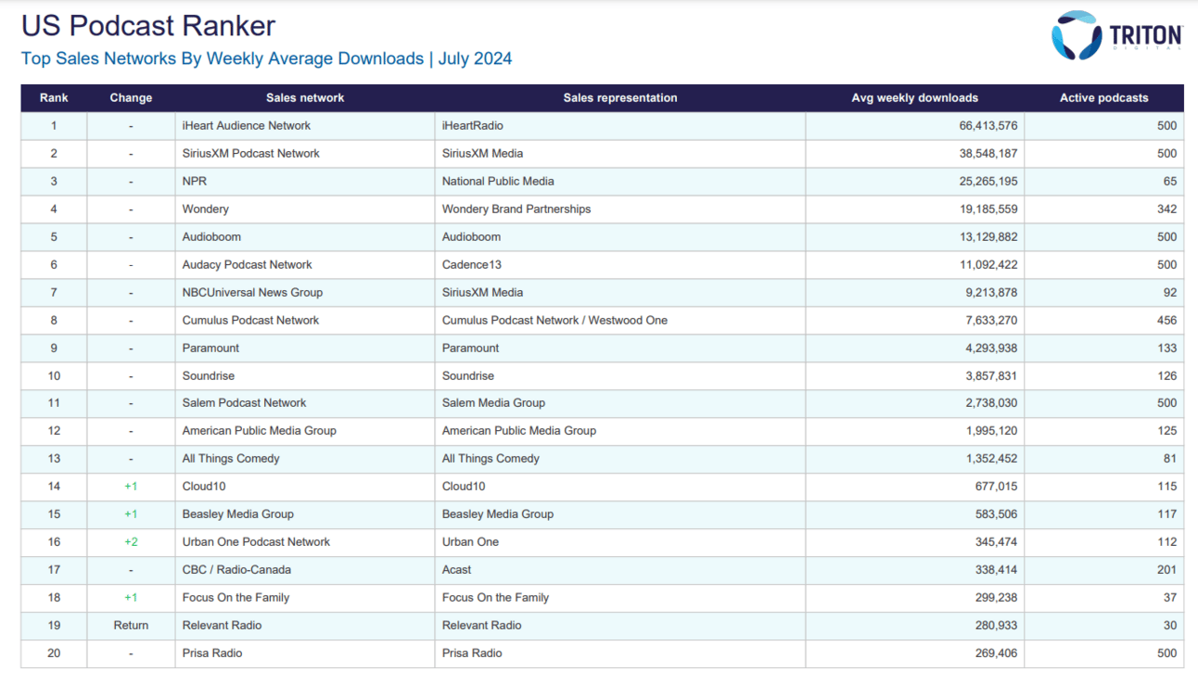Click the 25,265,195 downloads value

click(x=988, y=182)
